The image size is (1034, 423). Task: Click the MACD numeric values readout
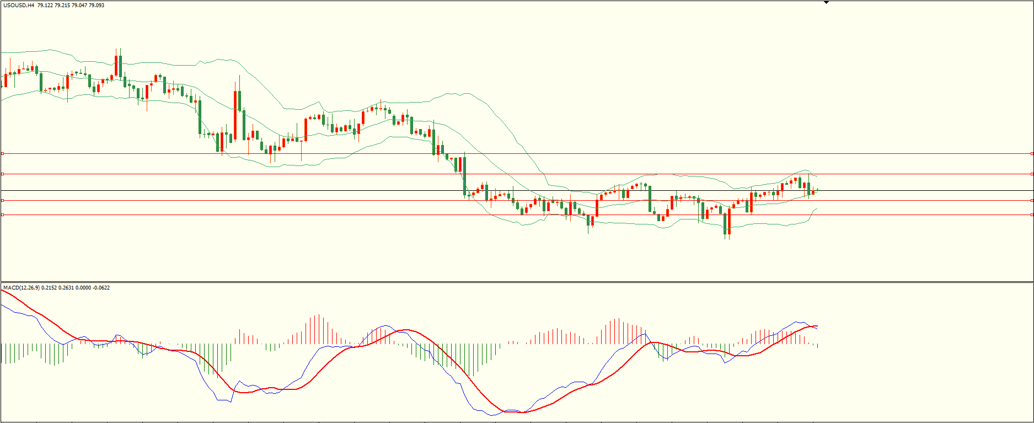(x=76, y=288)
